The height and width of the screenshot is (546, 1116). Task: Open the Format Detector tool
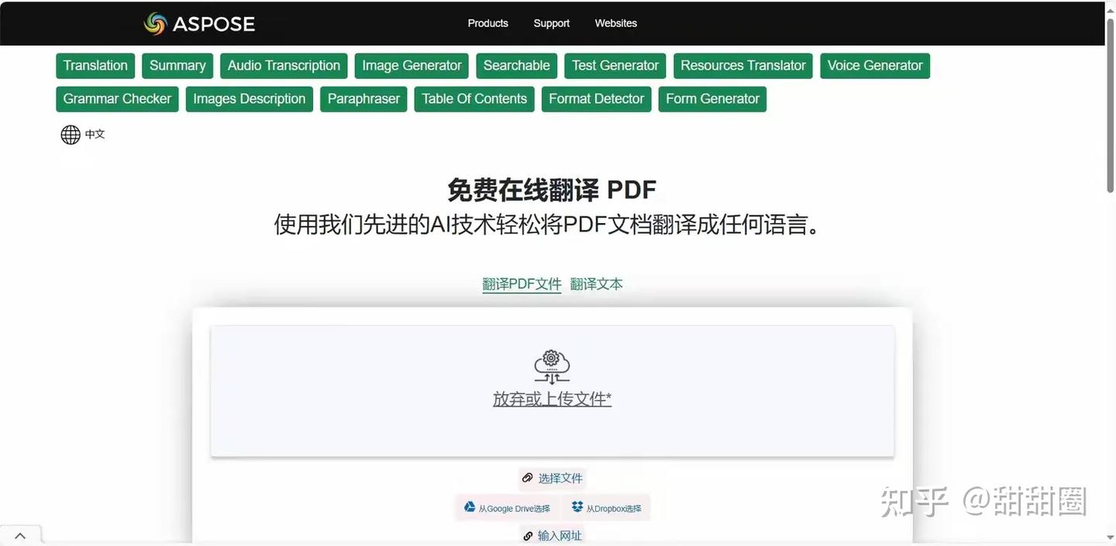[597, 99]
